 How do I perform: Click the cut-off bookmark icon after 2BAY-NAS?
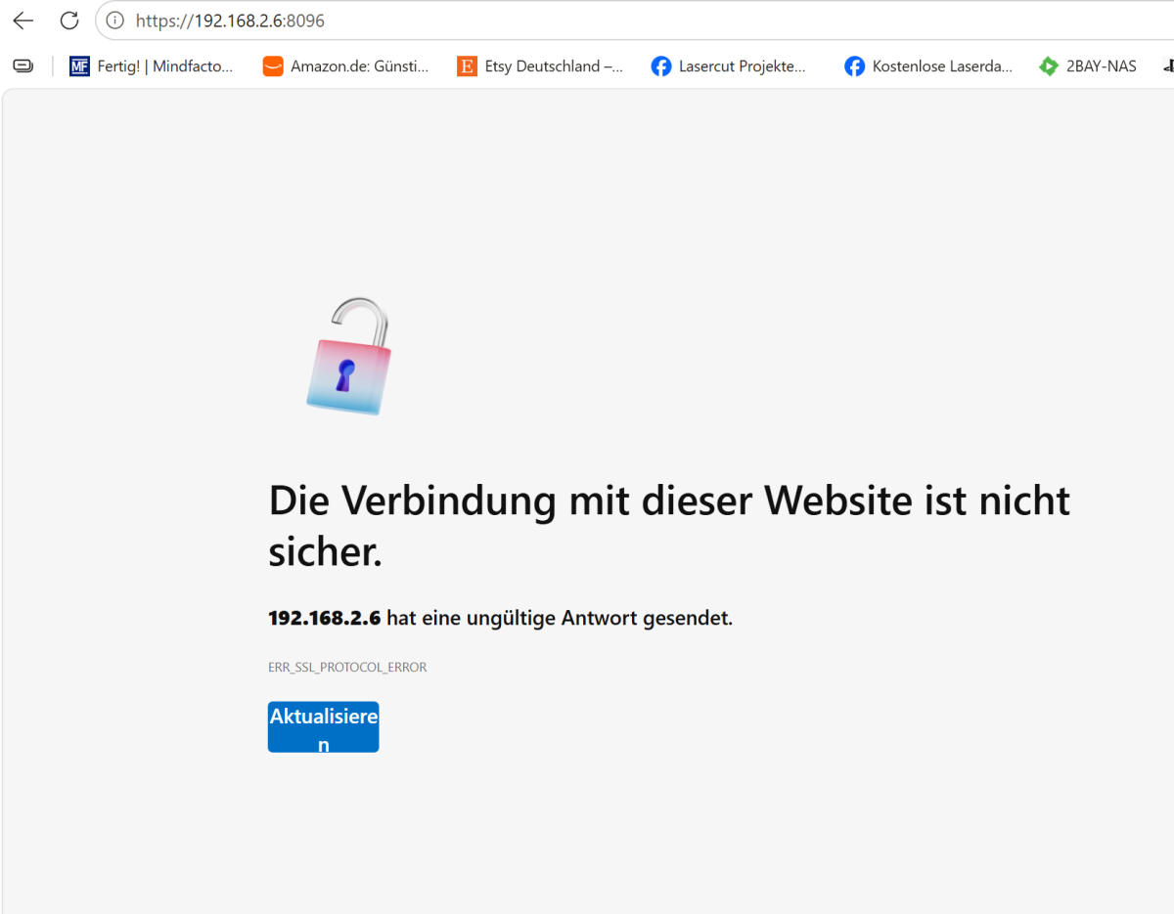1168,66
